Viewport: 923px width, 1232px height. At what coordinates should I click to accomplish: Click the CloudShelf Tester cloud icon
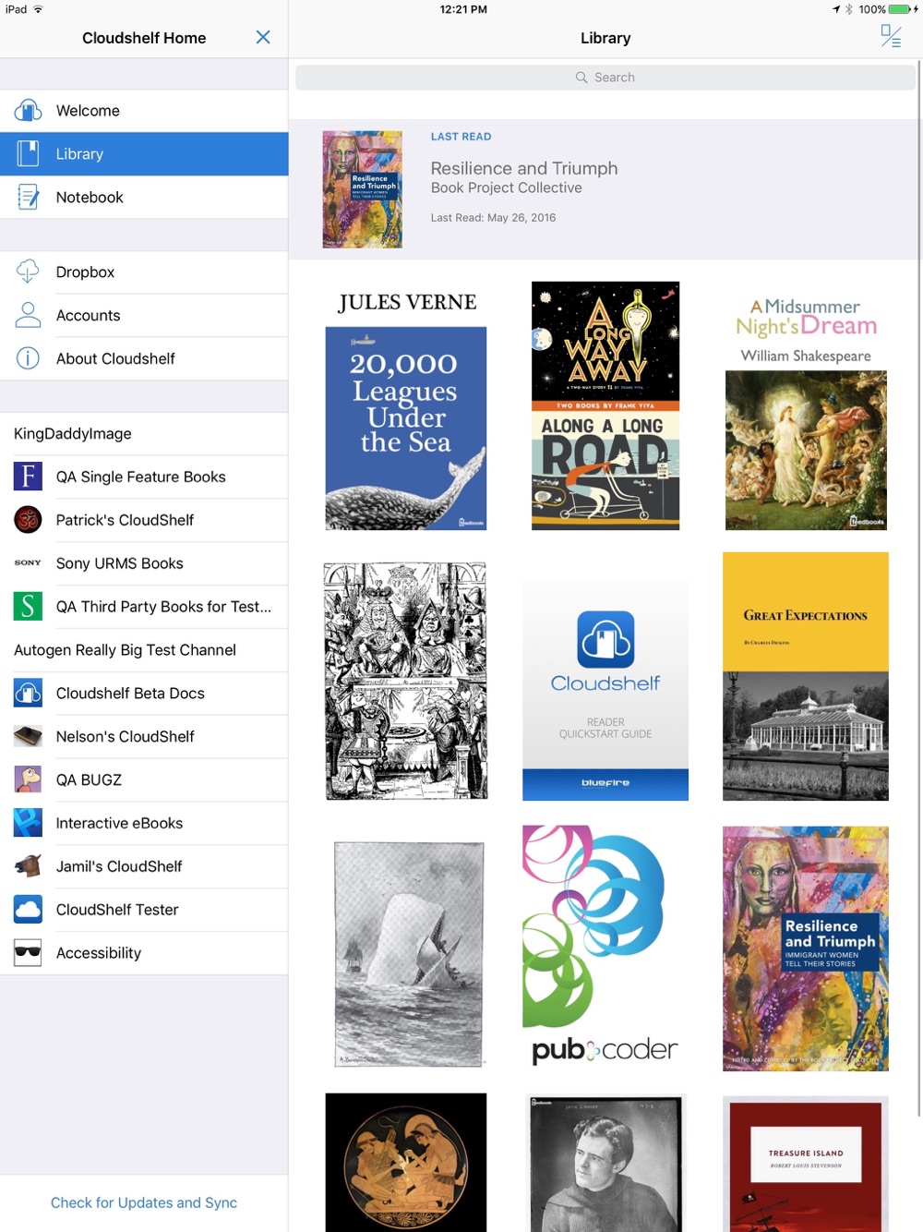click(28, 910)
